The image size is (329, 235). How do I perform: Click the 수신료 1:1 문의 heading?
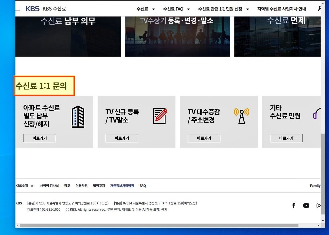pos(41,86)
